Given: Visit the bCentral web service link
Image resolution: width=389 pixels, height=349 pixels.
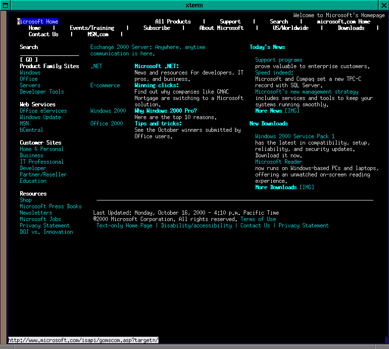Looking at the screenshot, I should 31,130.
